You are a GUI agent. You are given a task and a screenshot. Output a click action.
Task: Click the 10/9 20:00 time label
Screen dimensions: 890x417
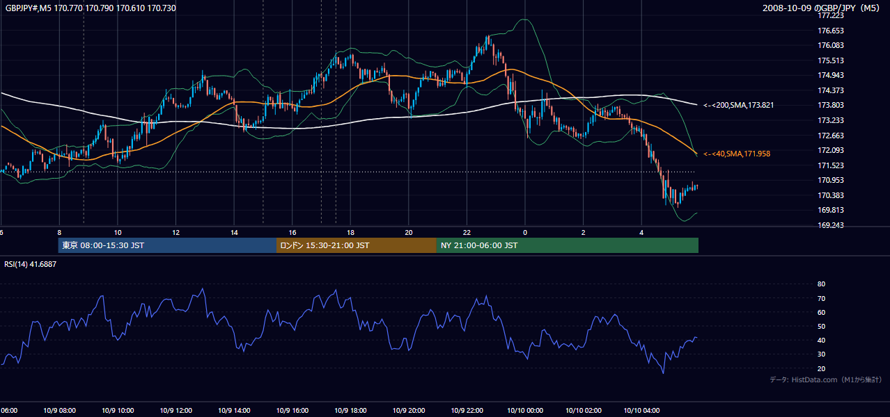(x=409, y=411)
